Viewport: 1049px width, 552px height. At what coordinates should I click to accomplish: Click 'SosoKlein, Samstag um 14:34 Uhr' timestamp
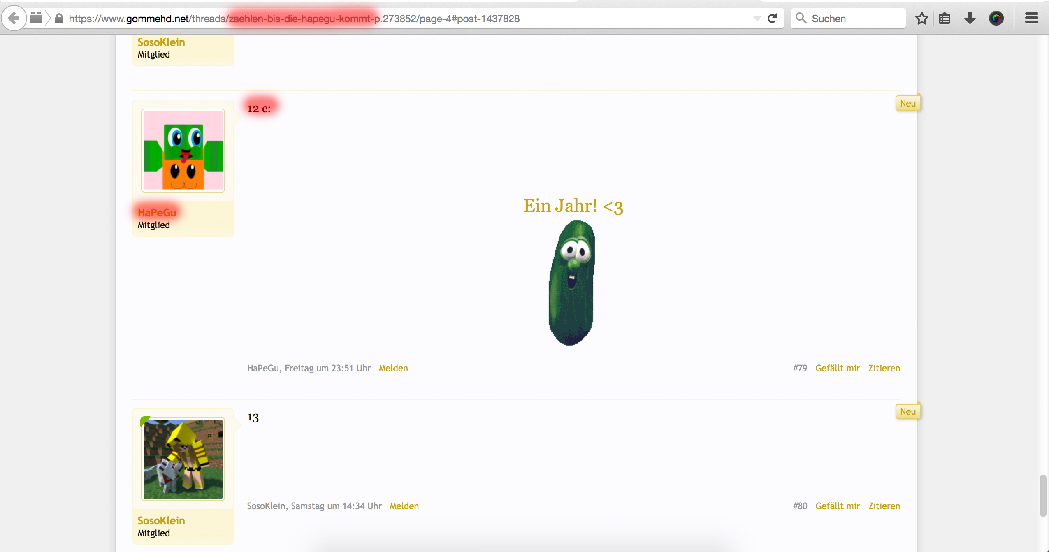[314, 506]
